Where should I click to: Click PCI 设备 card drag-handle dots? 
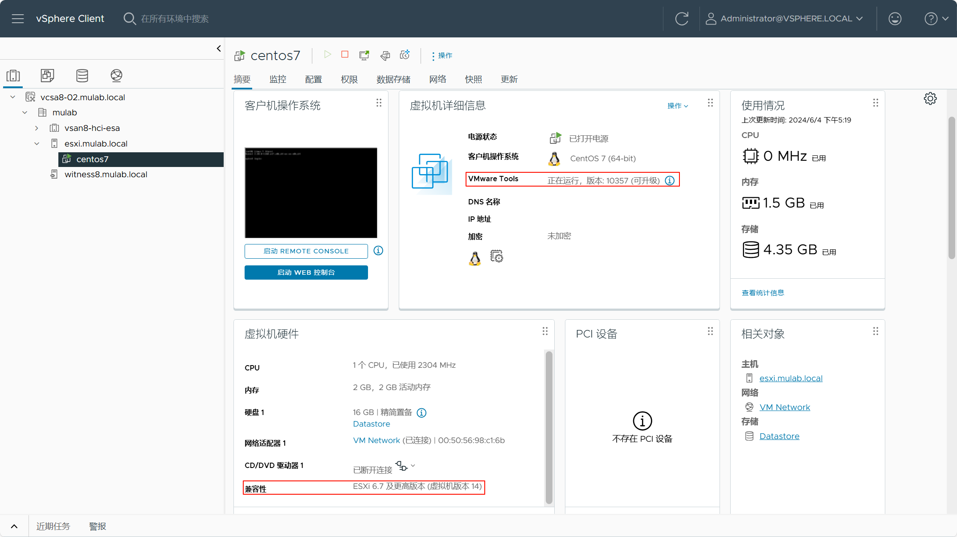coord(710,331)
